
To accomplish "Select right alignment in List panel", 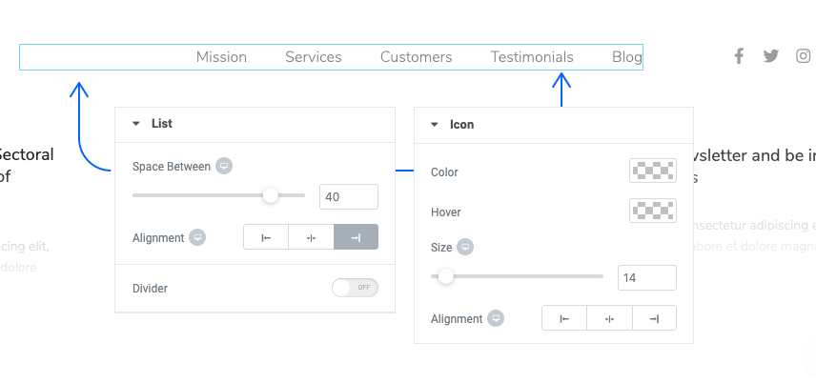I will tap(356, 237).
